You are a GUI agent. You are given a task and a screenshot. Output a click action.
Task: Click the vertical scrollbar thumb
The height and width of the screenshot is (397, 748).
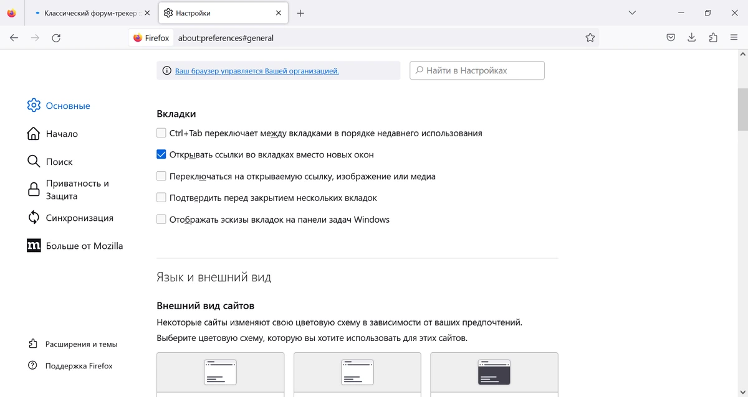point(742,110)
